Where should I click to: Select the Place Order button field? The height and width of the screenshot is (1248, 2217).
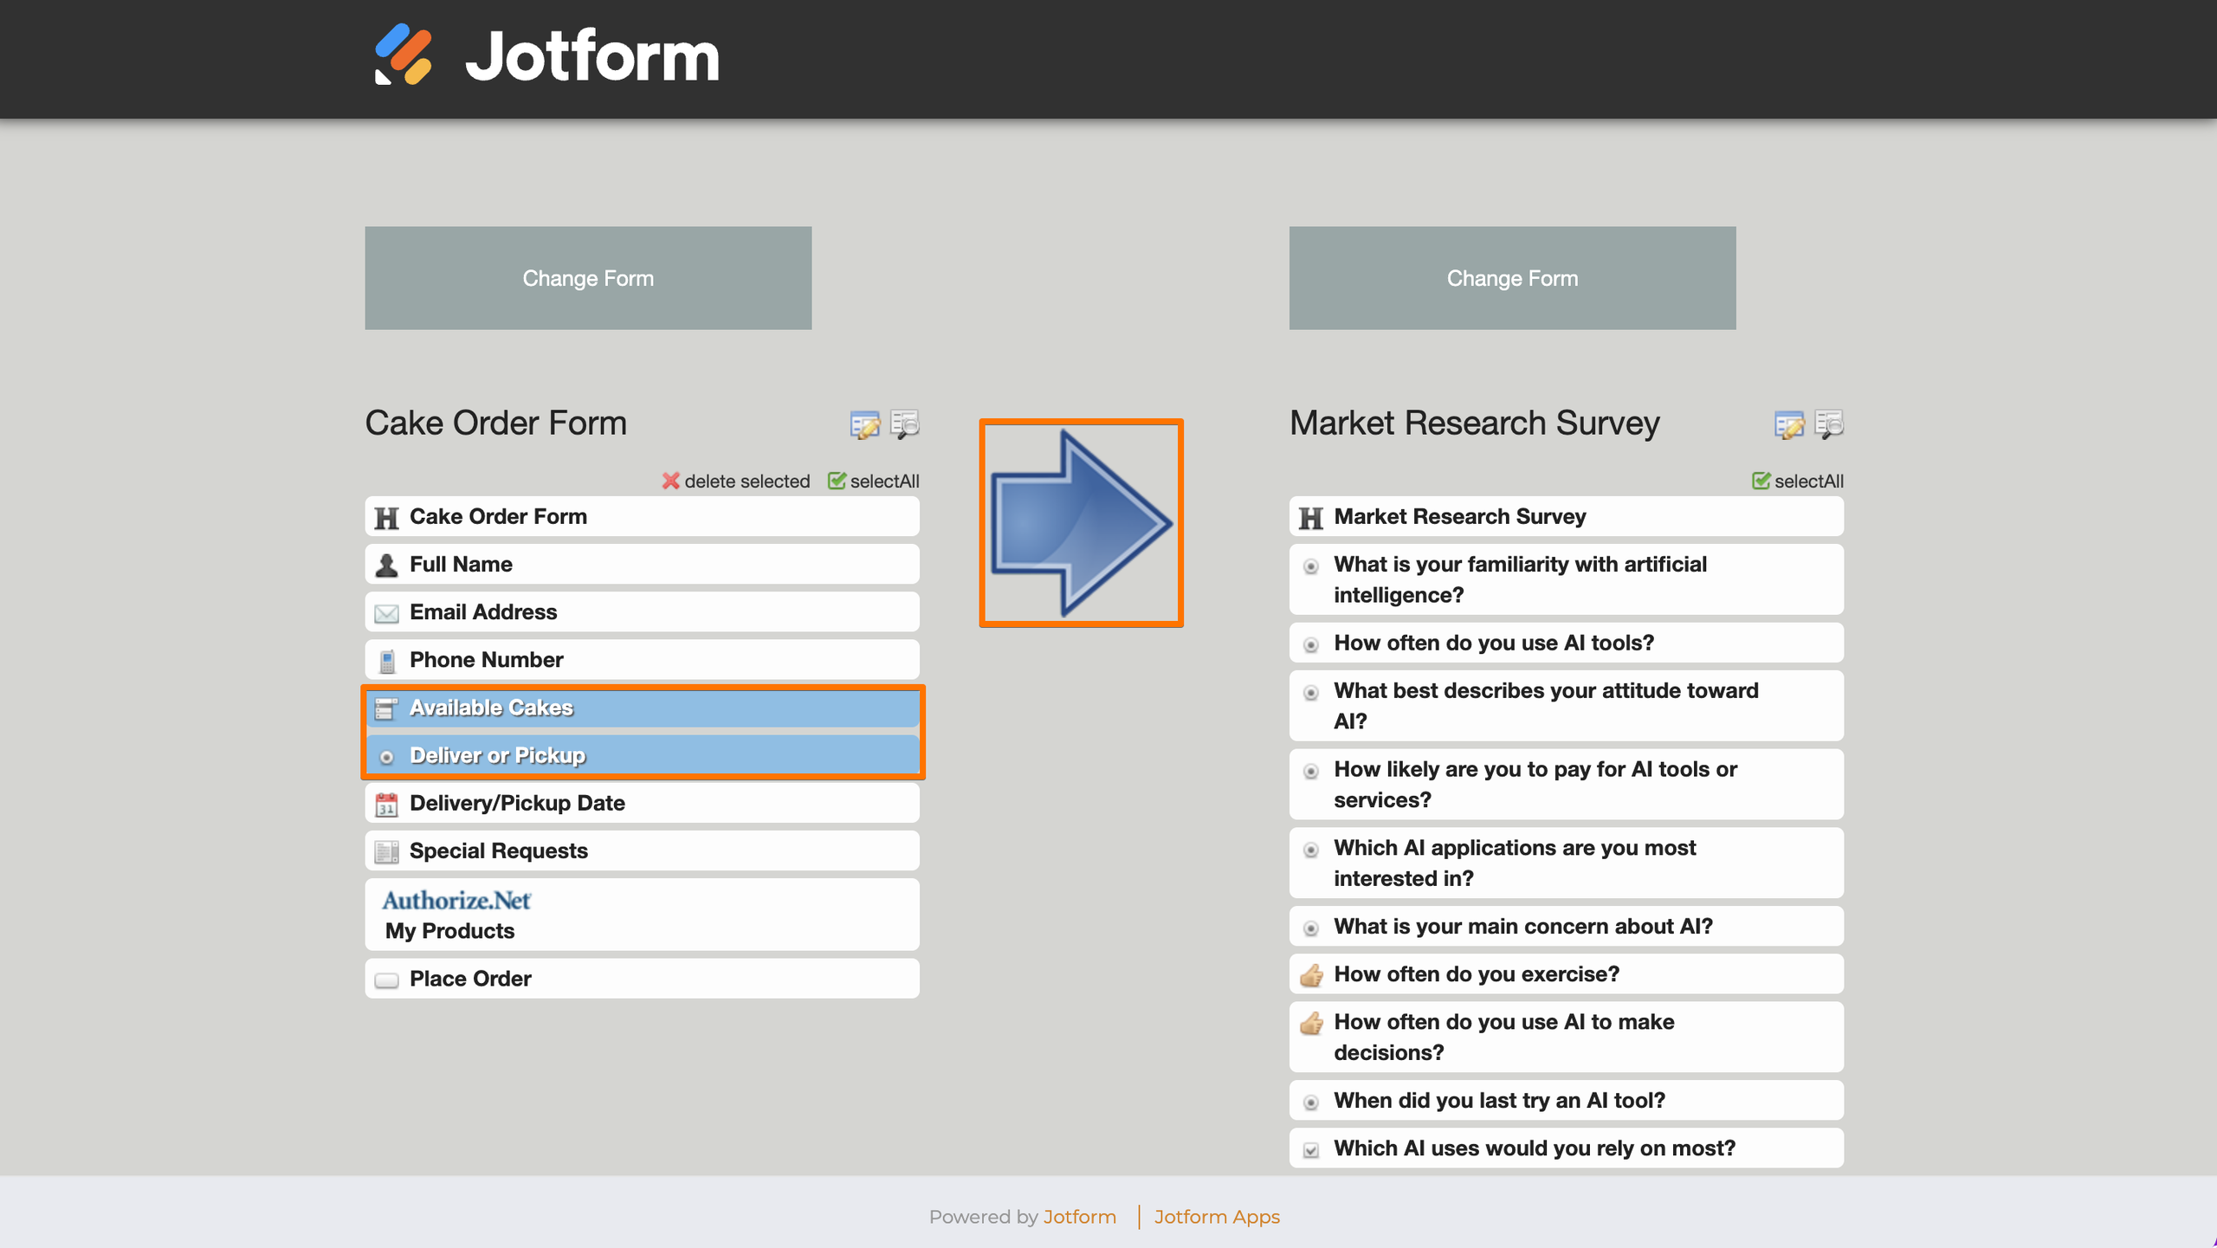(x=642, y=979)
